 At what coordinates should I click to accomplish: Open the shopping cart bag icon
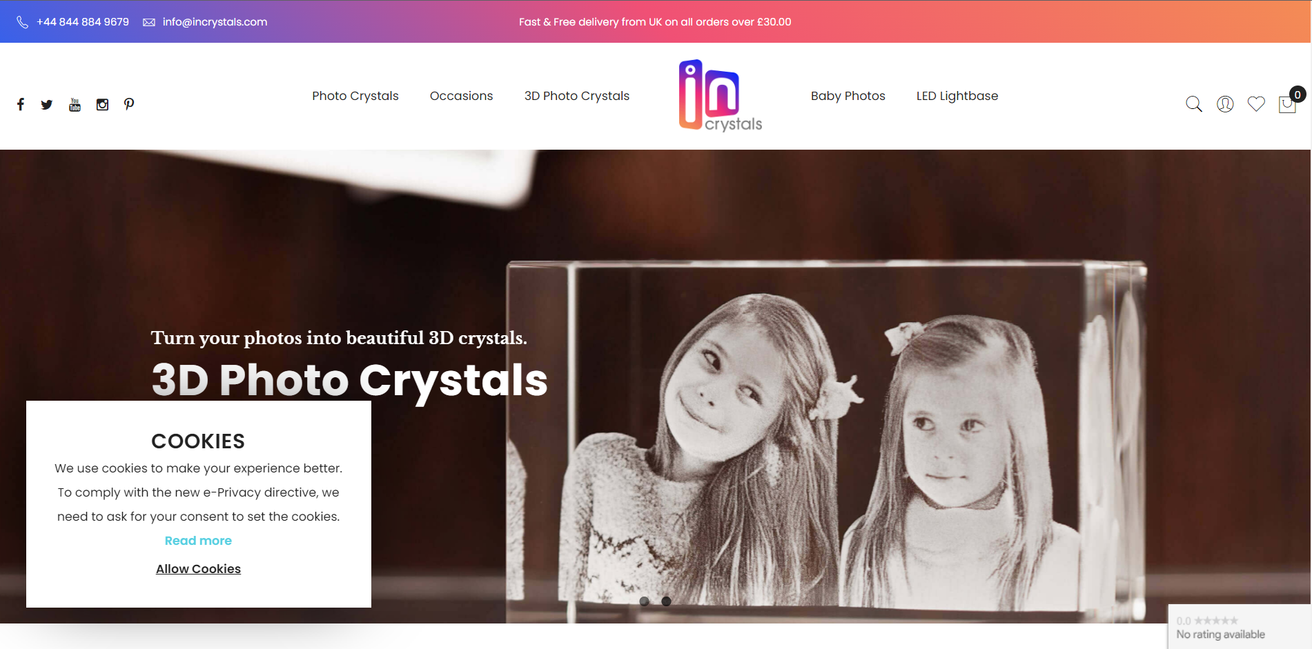pyautogui.click(x=1287, y=104)
